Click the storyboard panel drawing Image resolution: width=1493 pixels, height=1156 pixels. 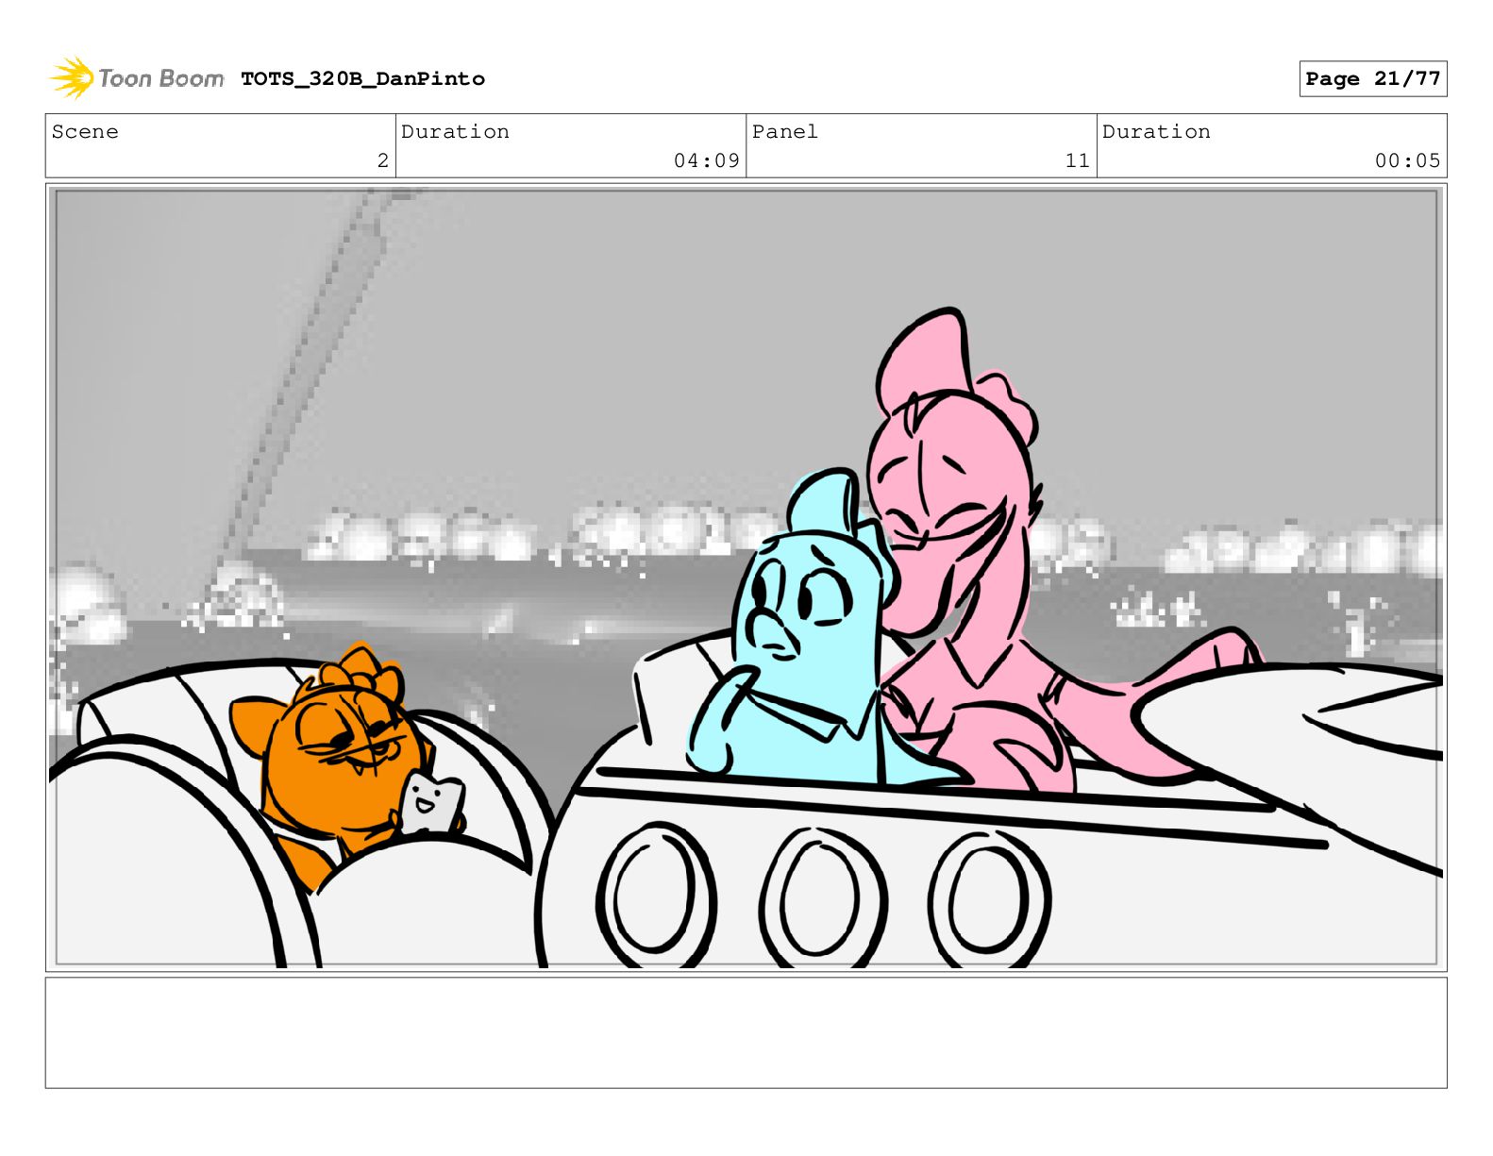pyautogui.click(x=746, y=578)
